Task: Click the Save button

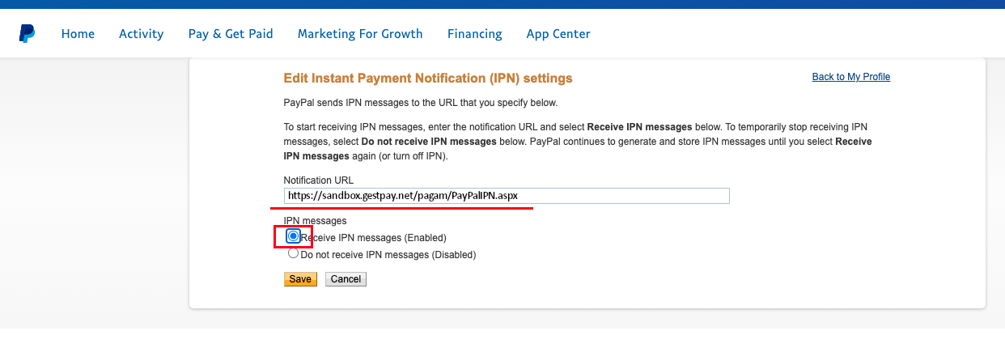Action: click(x=300, y=279)
